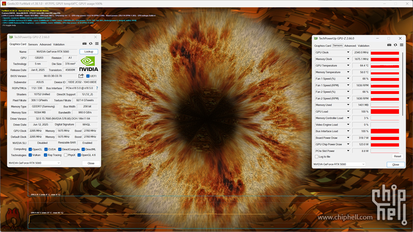Viewport: 413px width, 232px height.
Task: Click the GPU Load red sensor graph
Action: [x=385, y=111]
